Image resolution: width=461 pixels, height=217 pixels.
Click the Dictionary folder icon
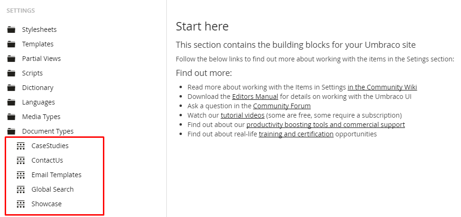click(11, 88)
